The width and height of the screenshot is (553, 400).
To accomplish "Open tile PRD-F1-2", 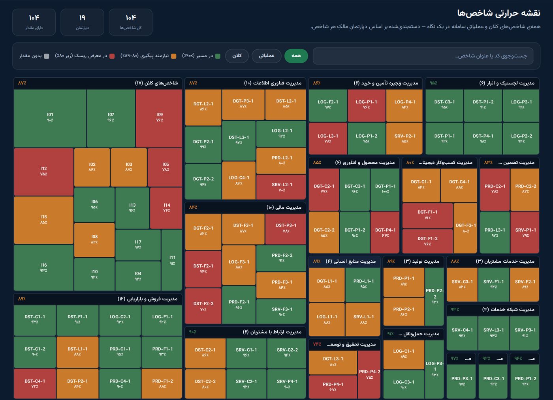I will pyautogui.click(x=162, y=384).
